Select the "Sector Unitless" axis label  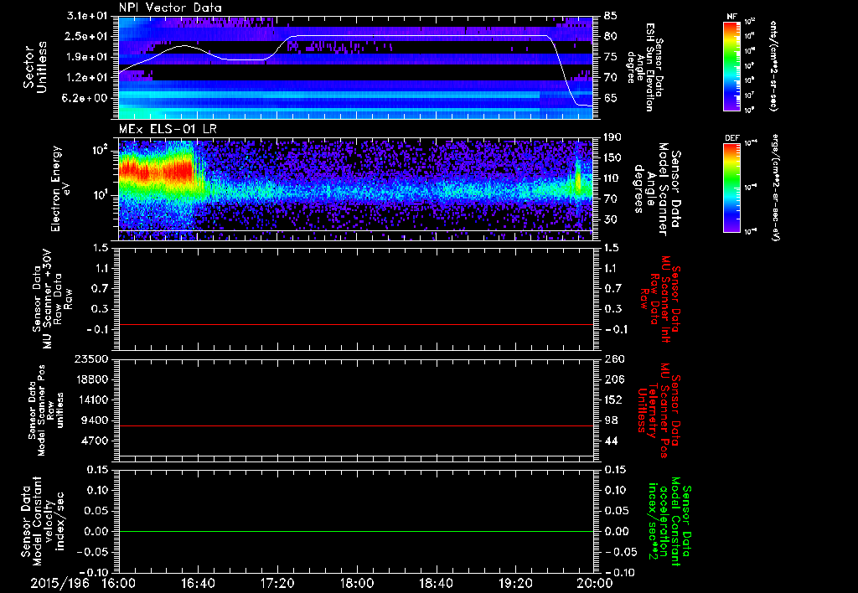pyautogui.click(x=35, y=67)
